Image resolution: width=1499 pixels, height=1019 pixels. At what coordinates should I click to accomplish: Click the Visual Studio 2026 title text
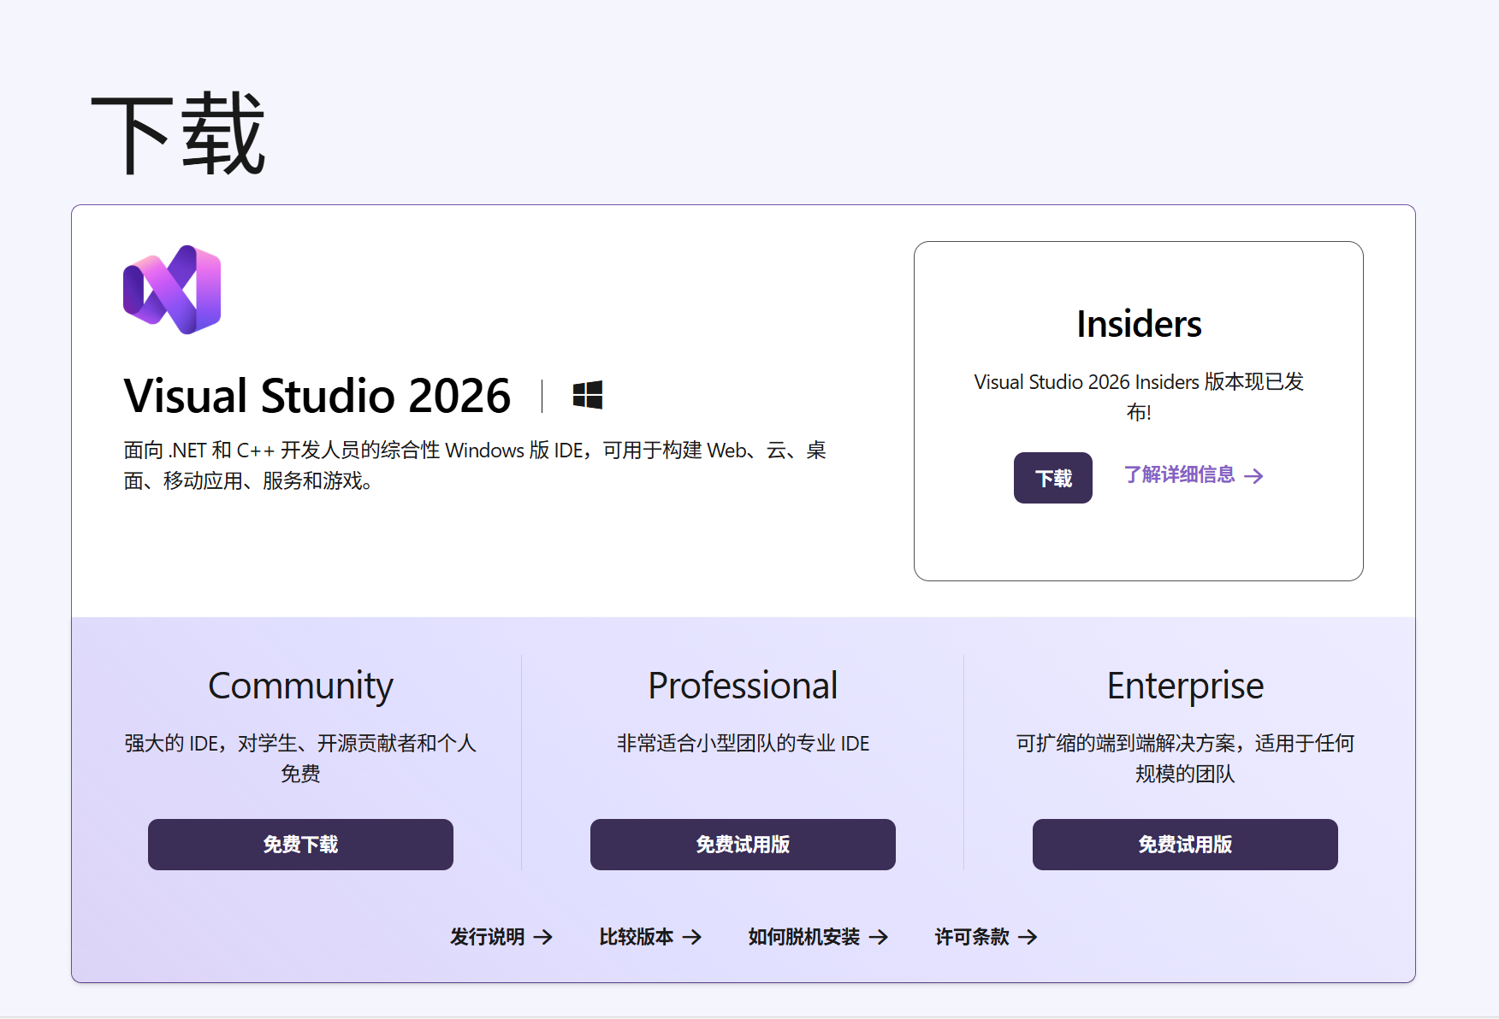[x=317, y=395]
